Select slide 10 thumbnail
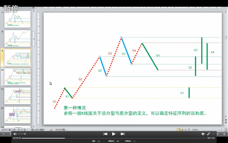Image resolution: width=228 pixels, height=143 pixels. point(17,77)
